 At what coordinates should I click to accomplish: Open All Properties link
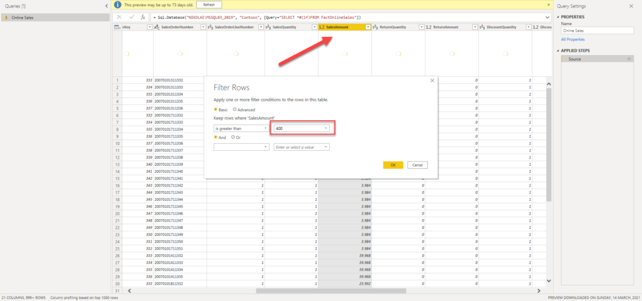pyautogui.click(x=573, y=39)
